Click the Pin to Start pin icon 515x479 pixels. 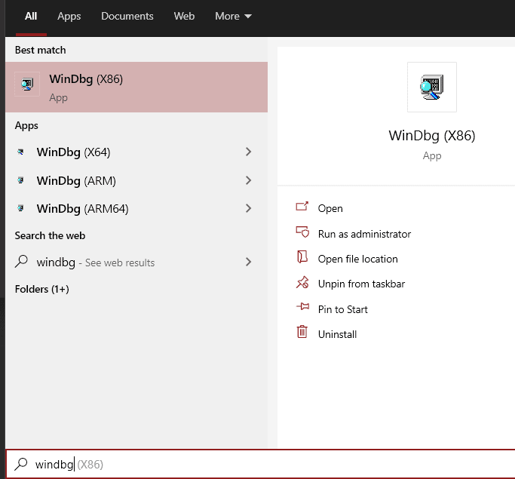coord(303,306)
